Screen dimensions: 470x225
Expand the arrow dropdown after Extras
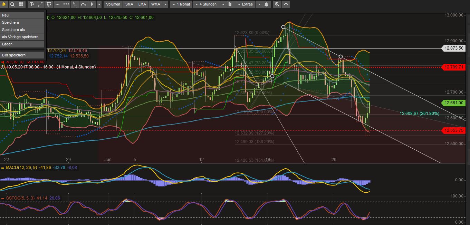[259, 4]
